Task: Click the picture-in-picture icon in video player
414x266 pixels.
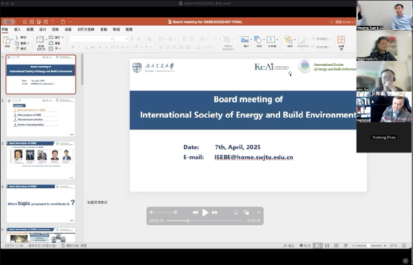Action: (246, 212)
